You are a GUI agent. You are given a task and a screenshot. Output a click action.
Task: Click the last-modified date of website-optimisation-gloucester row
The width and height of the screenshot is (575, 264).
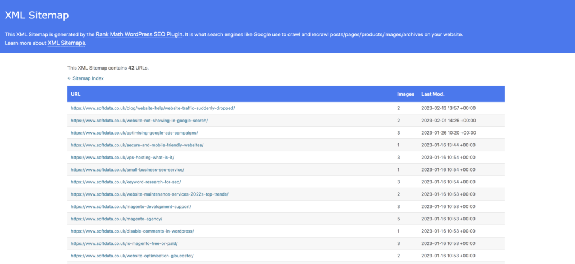(448, 256)
